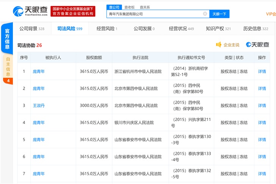Screen dimensions: 276x184
Task: Click the 企业主说 megaphone icon
Action: [219, 45]
